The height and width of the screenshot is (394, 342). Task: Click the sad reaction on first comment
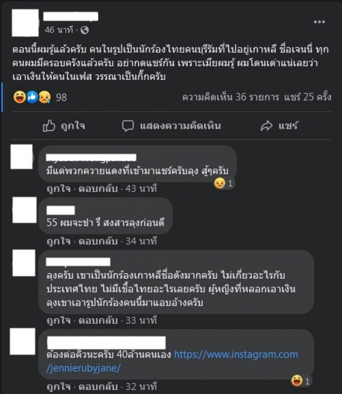(x=219, y=183)
